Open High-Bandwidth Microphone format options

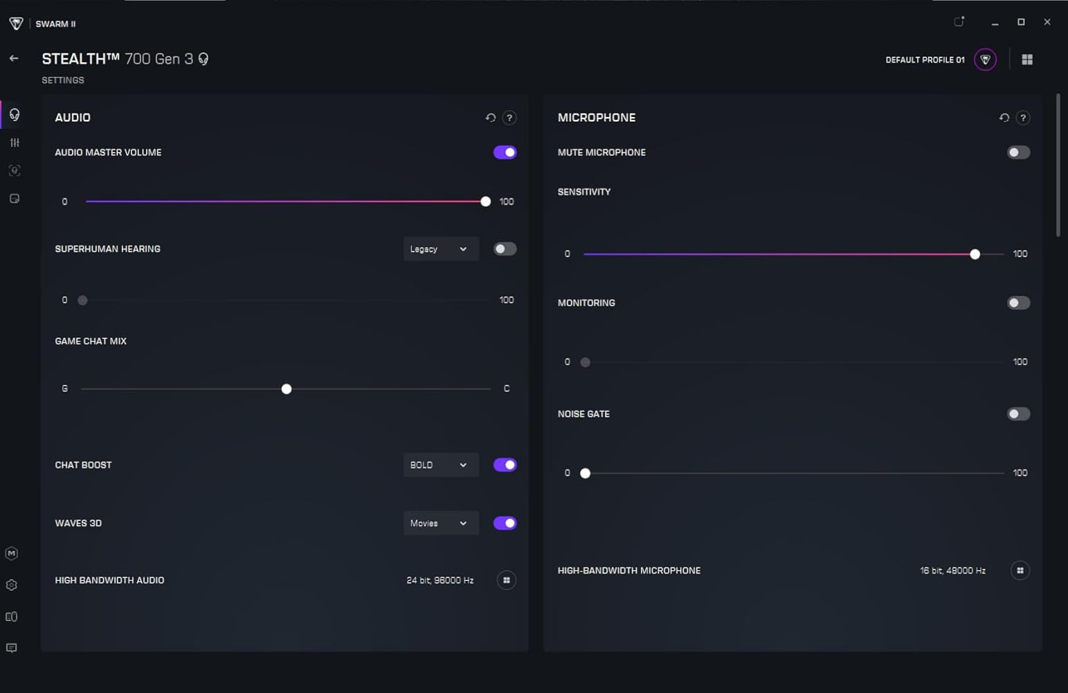click(x=1019, y=571)
